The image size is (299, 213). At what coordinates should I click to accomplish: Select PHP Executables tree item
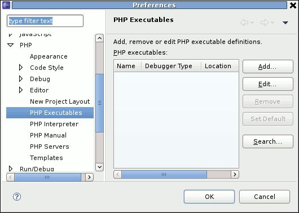click(50, 113)
